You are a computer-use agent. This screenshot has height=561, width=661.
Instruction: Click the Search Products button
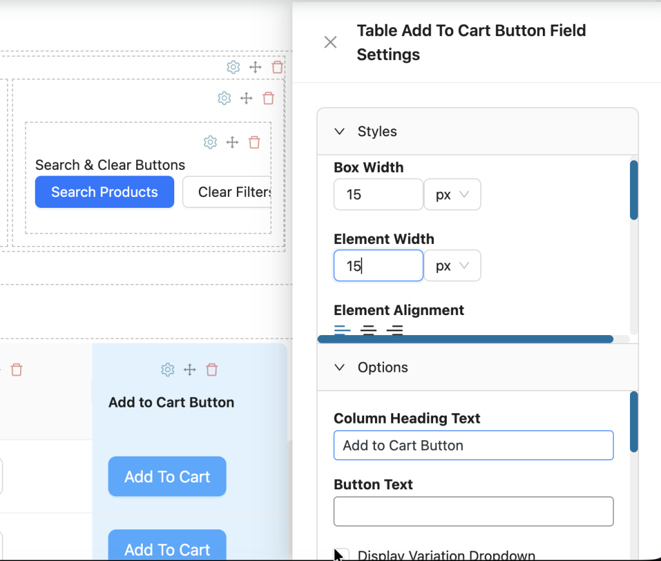[x=105, y=192]
